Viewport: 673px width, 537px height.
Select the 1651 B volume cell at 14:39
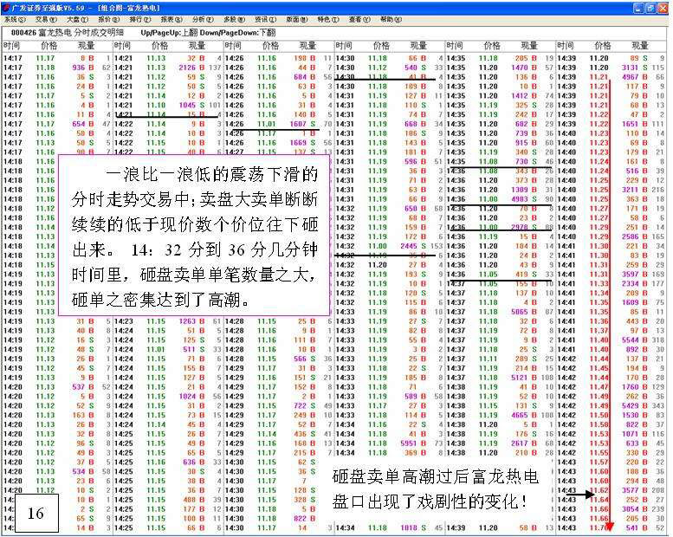tap(635, 124)
